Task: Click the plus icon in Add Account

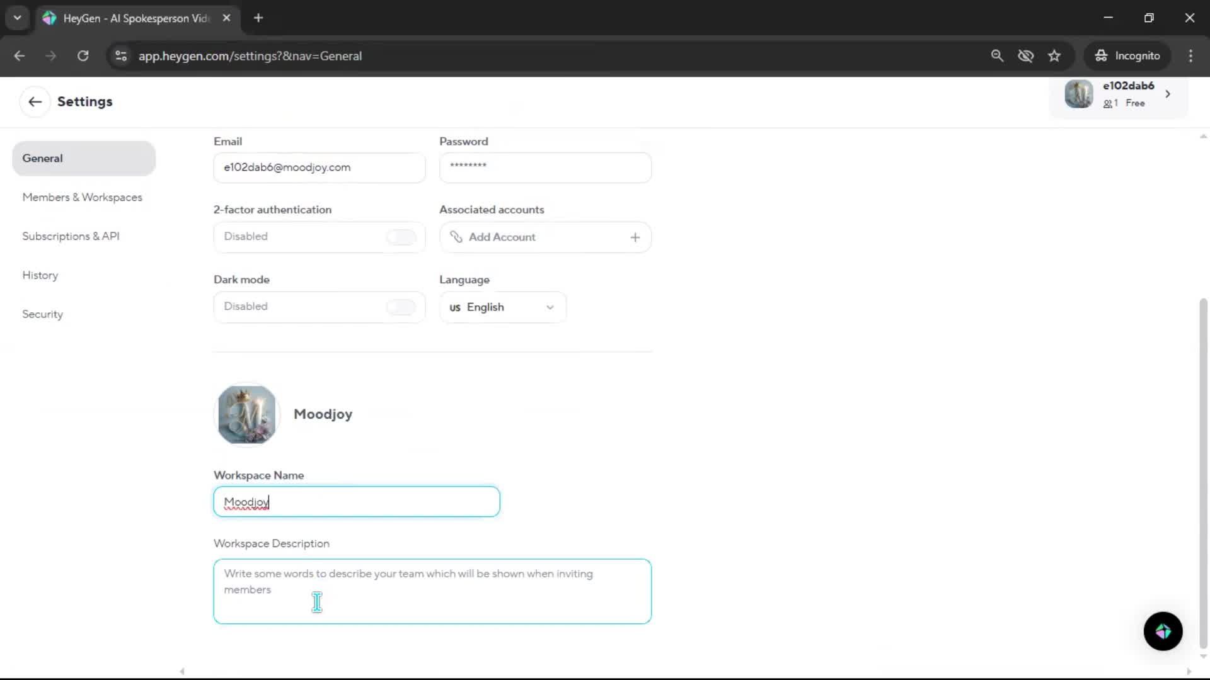Action: (635, 237)
